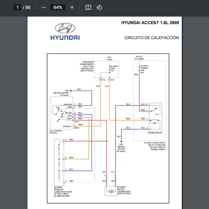This screenshot has height=209, width=209.
Task: Rotate the document counterclockwise
Action: (x=99, y=7)
